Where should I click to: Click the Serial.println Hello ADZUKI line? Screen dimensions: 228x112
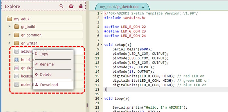tap(150, 107)
